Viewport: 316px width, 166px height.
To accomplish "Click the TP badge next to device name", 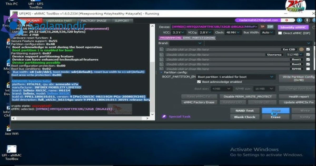I will tap(262, 27).
